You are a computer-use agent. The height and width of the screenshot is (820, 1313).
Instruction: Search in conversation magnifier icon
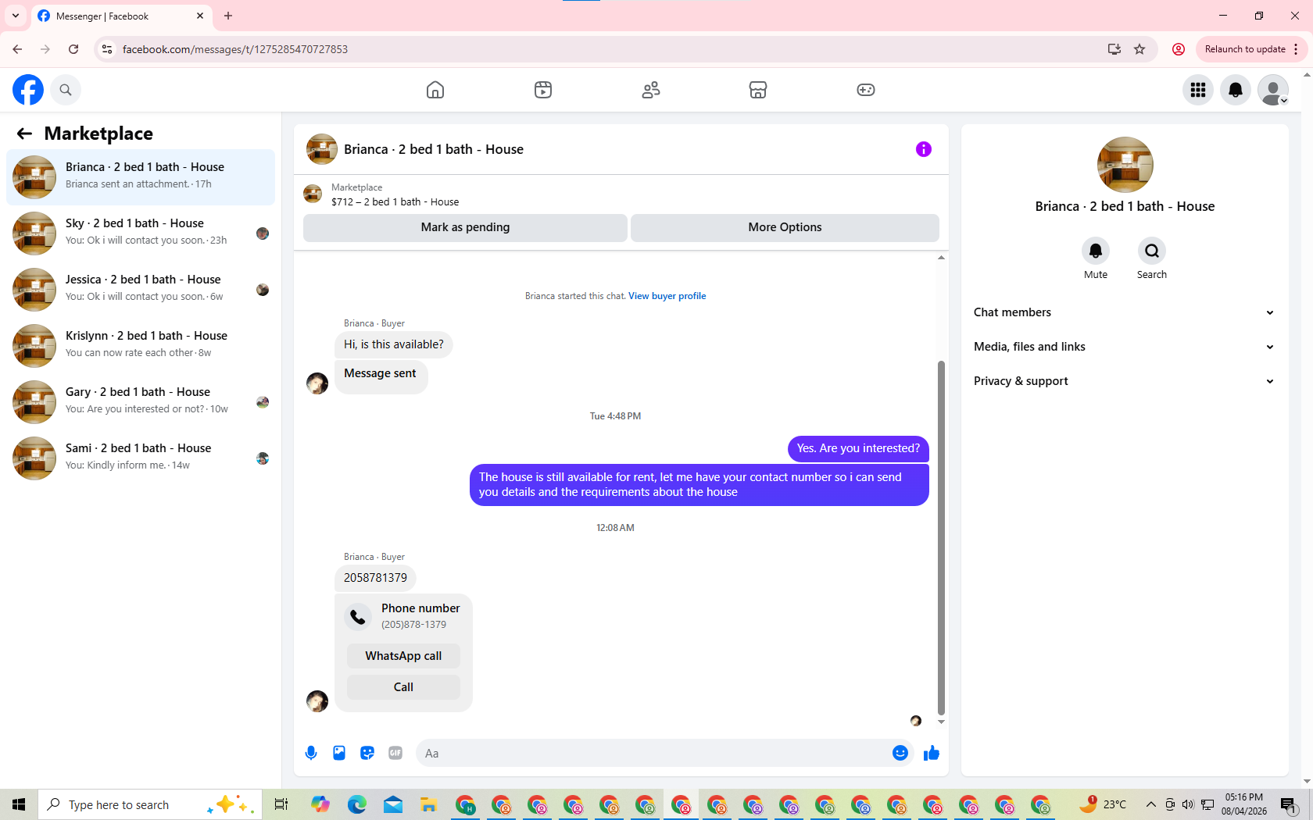pos(1152,251)
